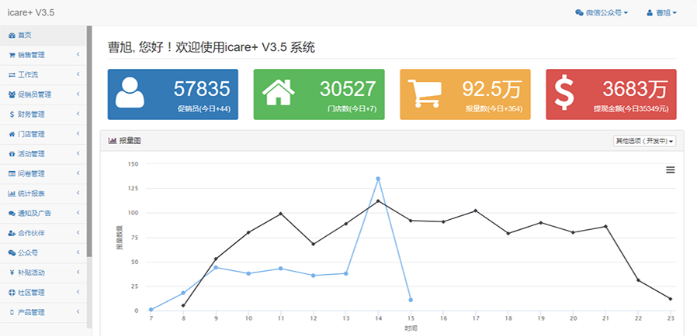Click the user icon beside 曹旭 in header
697x336 pixels.
click(x=650, y=13)
